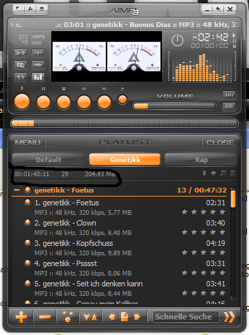
Task: Hide the playlist via CLOSE button
Action: tap(220, 143)
